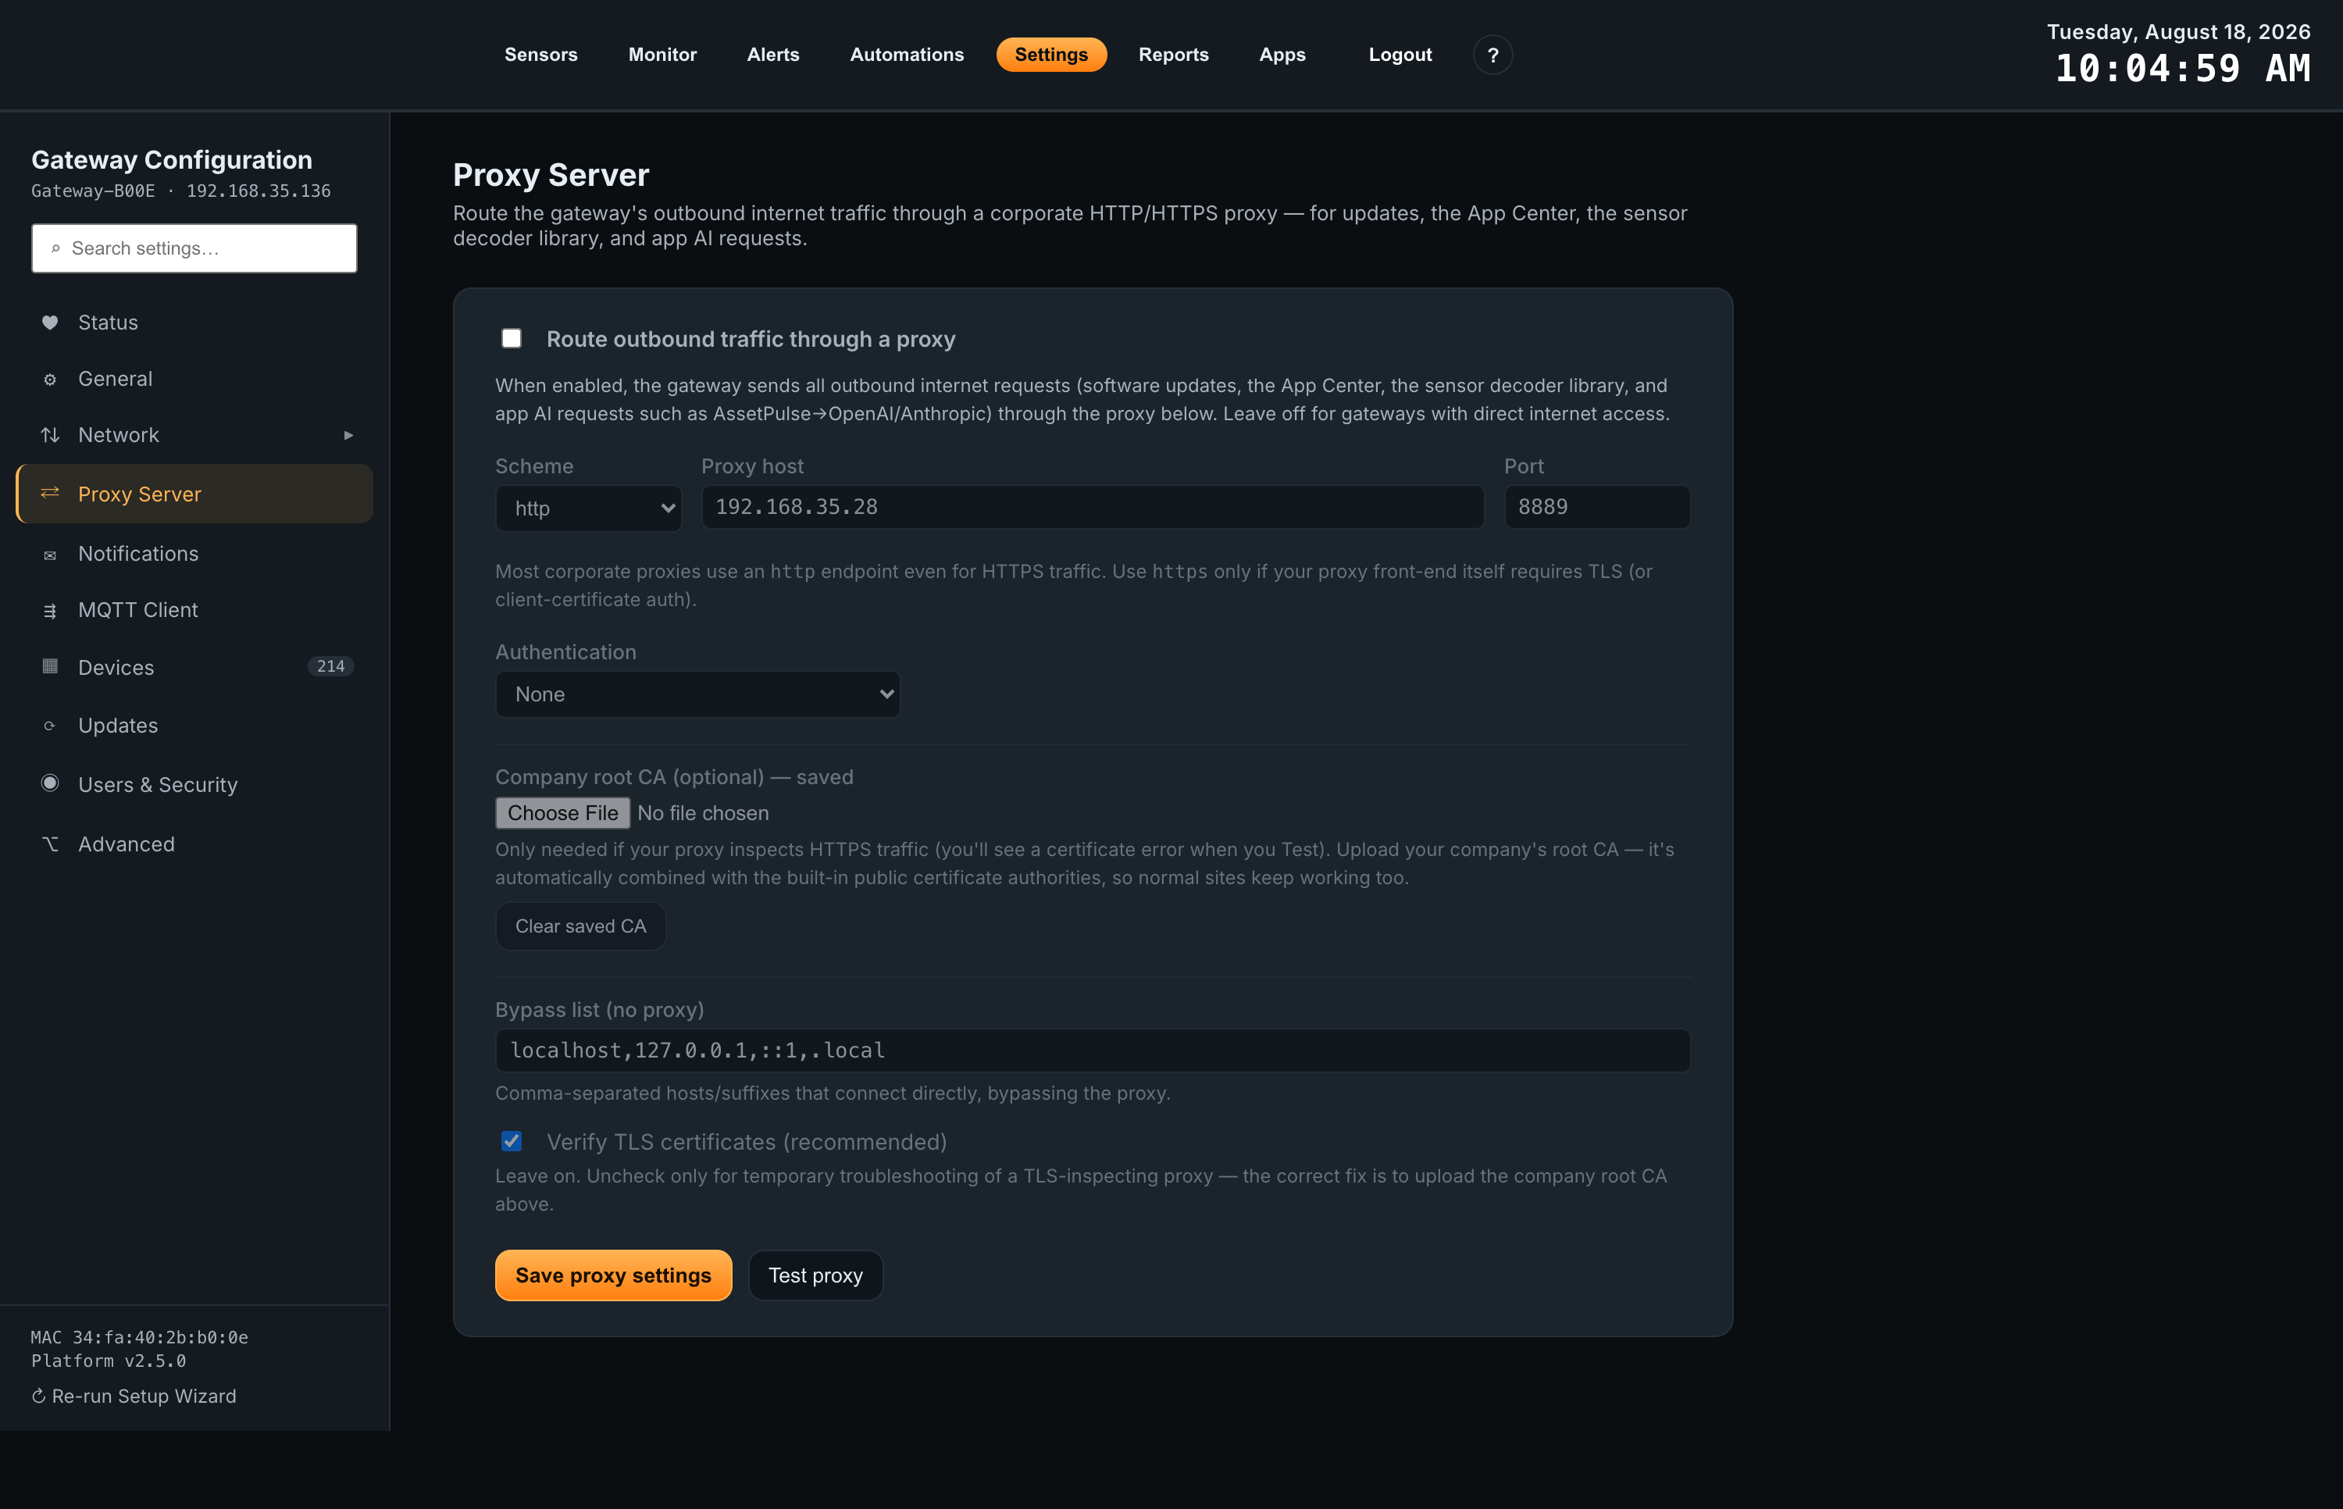Click the arrows icon beside Network
2343x1509 pixels.
coord(50,435)
